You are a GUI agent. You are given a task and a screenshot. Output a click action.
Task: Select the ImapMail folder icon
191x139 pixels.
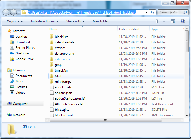click(52, 70)
